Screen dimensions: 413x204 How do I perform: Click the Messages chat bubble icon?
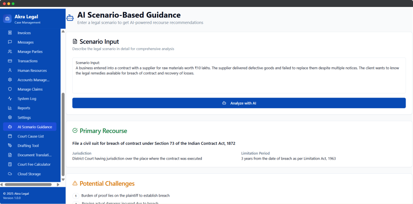click(10, 42)
